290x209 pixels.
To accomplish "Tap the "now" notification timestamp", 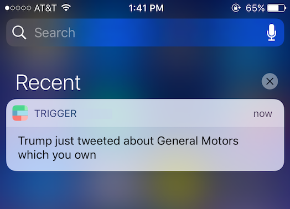I will [x=263, y=114].
